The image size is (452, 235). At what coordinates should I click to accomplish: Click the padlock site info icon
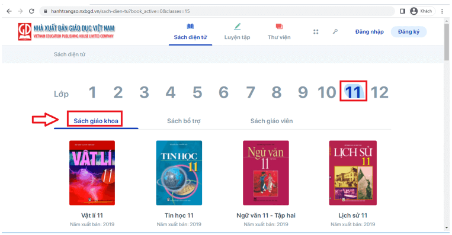tap(45, 11)
